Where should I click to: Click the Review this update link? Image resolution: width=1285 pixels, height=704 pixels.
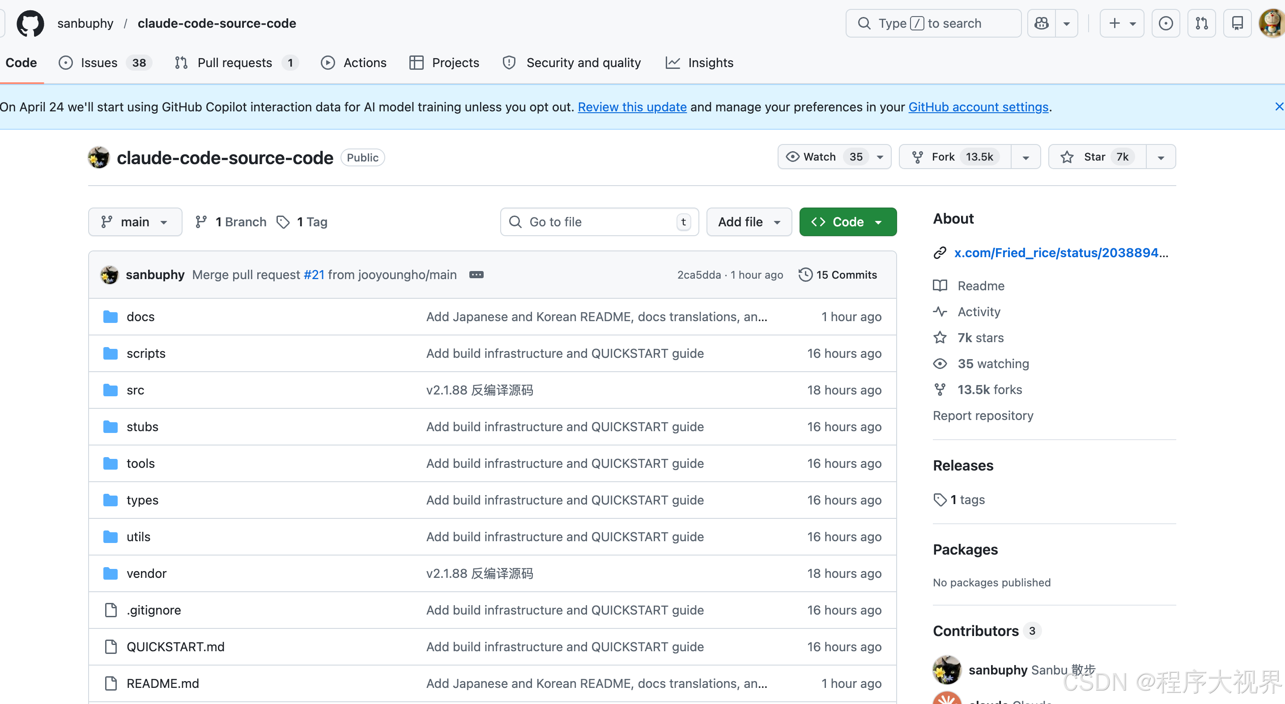(632, 107)
